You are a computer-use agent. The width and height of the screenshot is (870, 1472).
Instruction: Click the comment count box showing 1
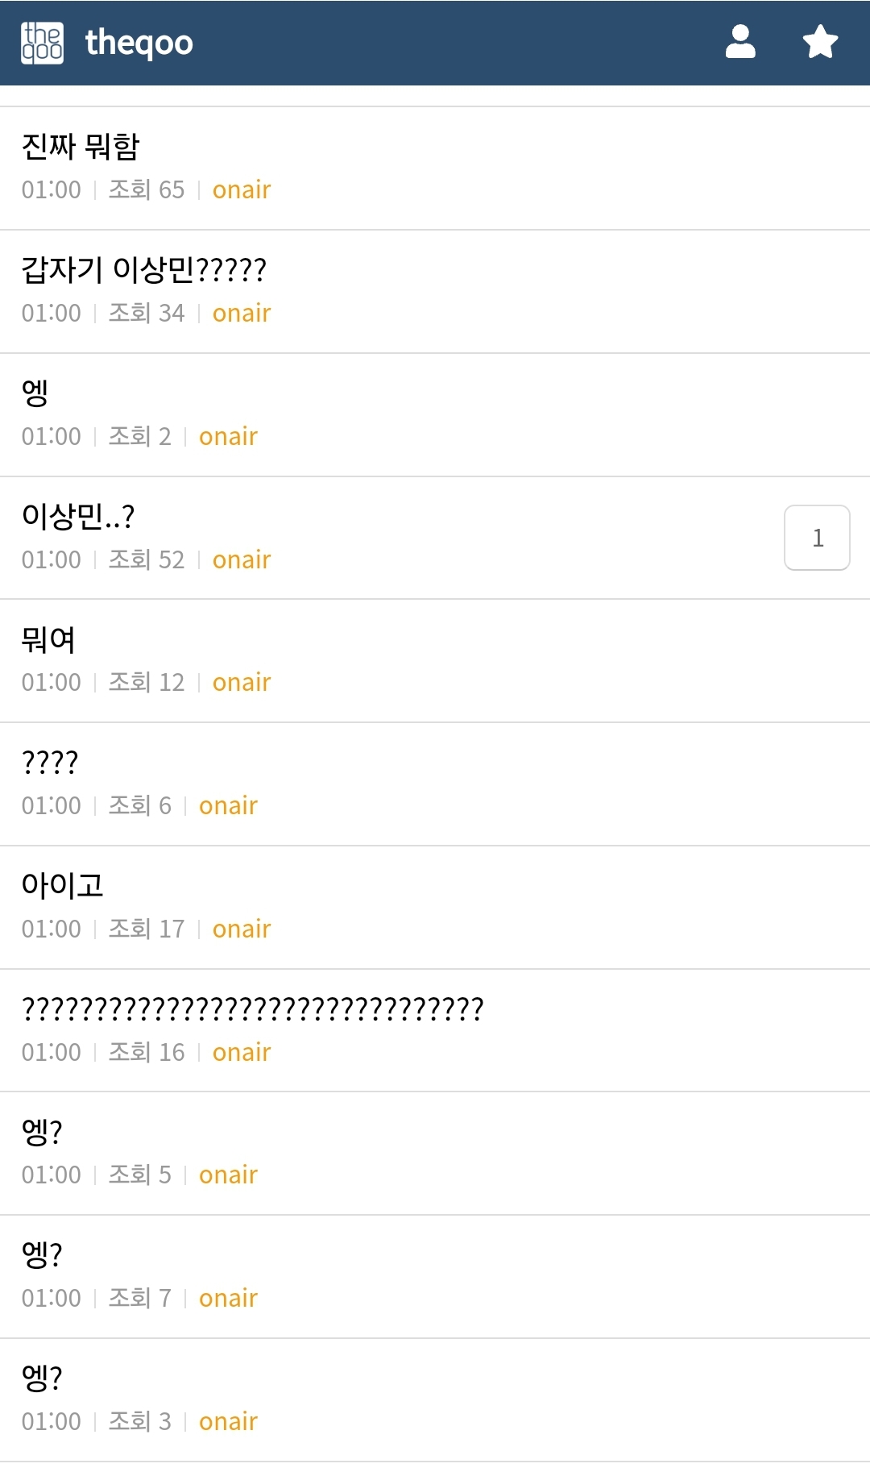pyautogui.click(x=817, y=538)
